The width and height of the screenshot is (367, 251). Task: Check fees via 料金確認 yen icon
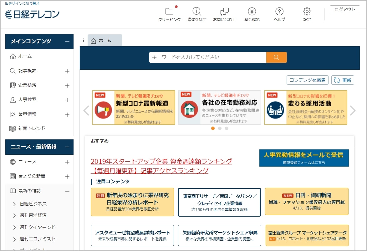click(252, 11)
